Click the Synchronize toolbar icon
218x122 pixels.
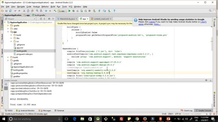(x=11, y=11)
